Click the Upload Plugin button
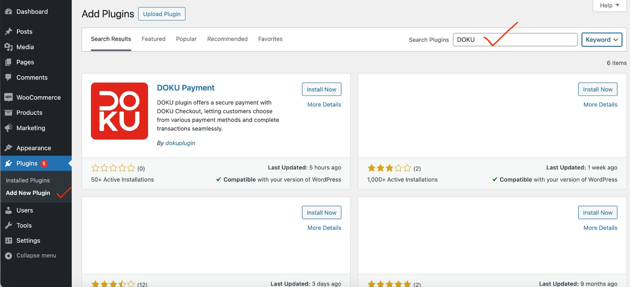The width and height of the screenshot is (630, 287). pos(162,14)
